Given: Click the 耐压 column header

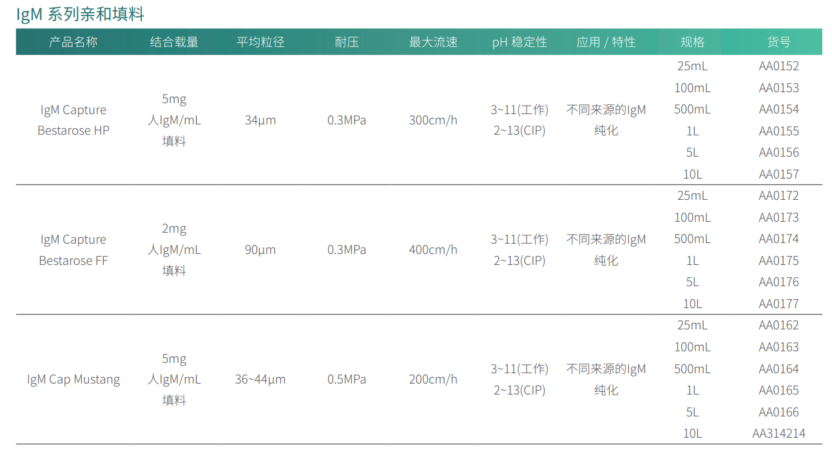Looking at the screenshot, I should tap(347, 42).
